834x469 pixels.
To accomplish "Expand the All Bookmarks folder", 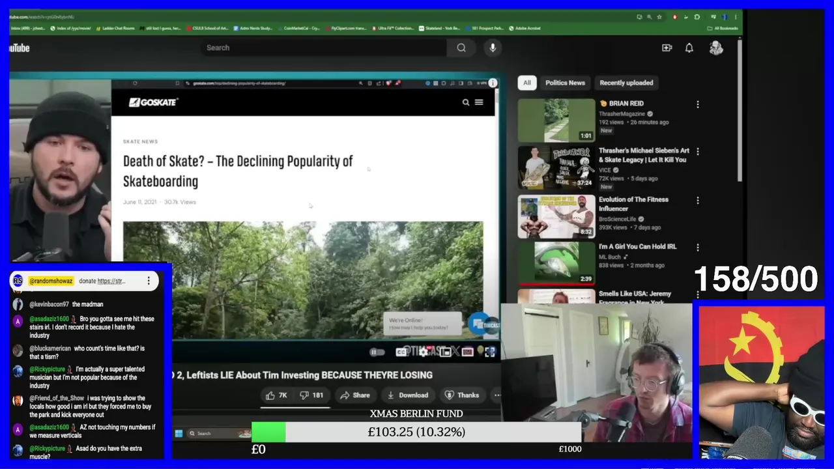I will [x=723, y=29].
